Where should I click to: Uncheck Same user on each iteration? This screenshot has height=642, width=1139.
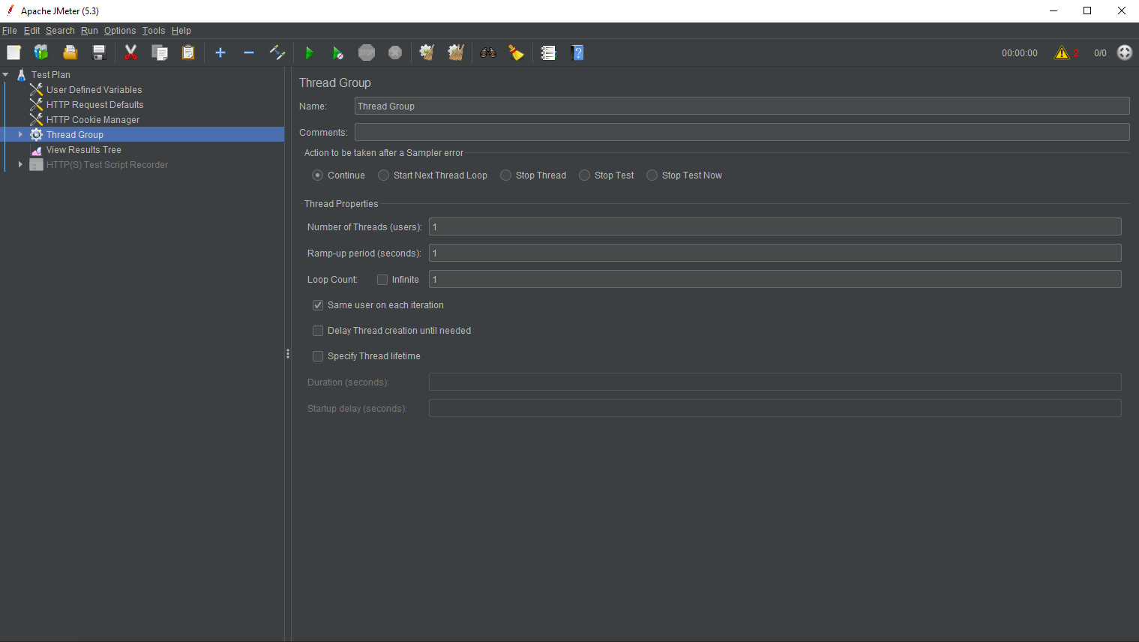(x=317, y=305)
